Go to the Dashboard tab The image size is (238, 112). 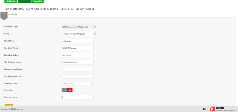pos(11,1)
